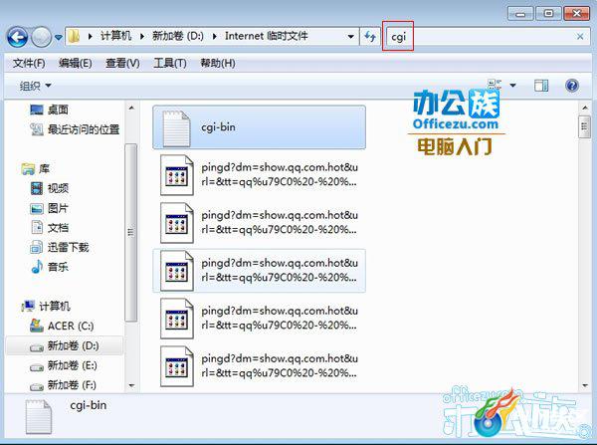597x445 pixels.
Task: Select 最近访问的位置 in the navigation pane
Action: pos(84,129)
